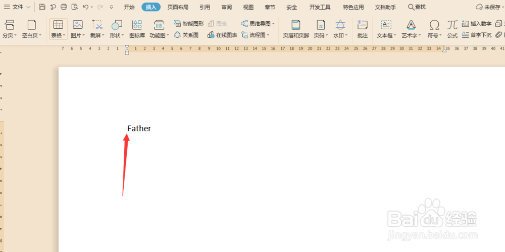Viewport: 505px width, 252px height.
Task: Apply 首字下沉 drop cap
Action: pos(477,35)
